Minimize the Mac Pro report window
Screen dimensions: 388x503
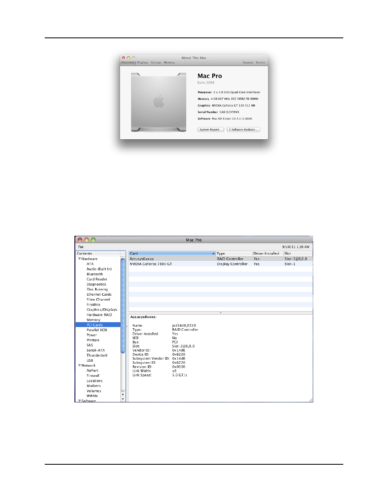pos(87,240)
